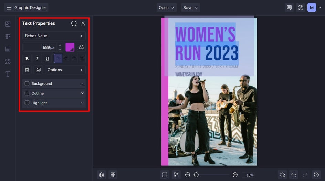Screen dimensions: 325x181
Task: Toggle italic formatting
Action: 37,59
